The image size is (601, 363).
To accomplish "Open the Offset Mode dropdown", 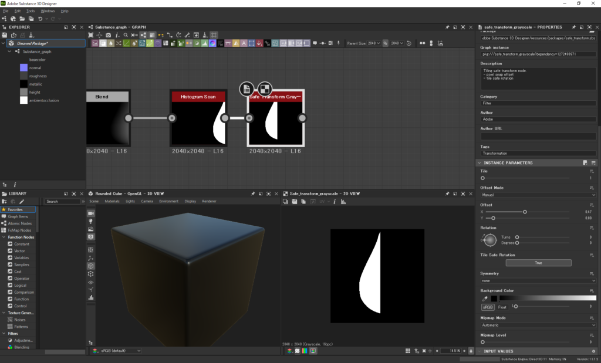I will tap(538, 195).
